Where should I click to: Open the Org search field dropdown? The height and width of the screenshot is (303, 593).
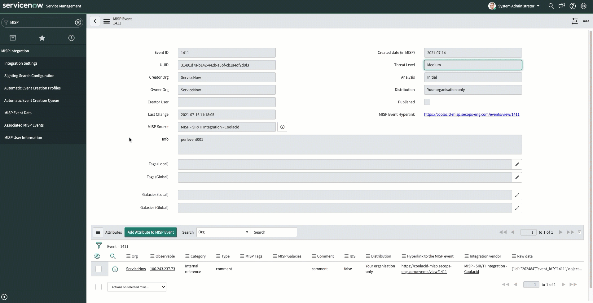coord(223,232)
